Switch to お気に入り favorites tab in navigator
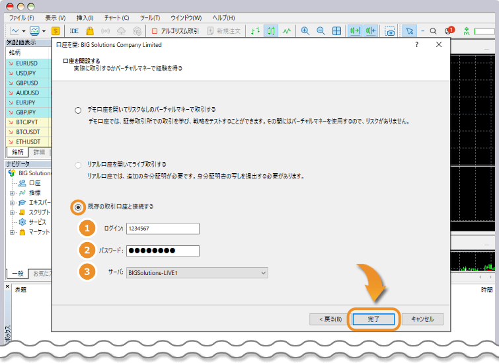This screenshot has height=363, width=499. click(40, 274)
